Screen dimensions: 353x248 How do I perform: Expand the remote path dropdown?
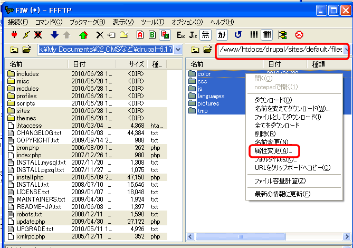346,50
